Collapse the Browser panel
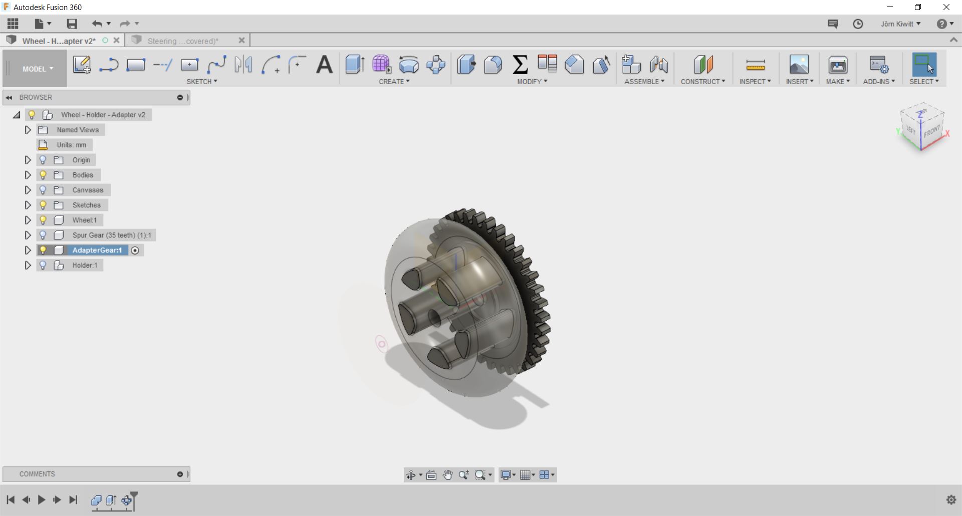 [9, 98]
